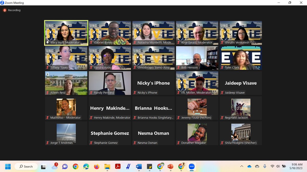Select Aileen Reid's video tile
This screenshot has height=172, width=307.
click(66, 83)
